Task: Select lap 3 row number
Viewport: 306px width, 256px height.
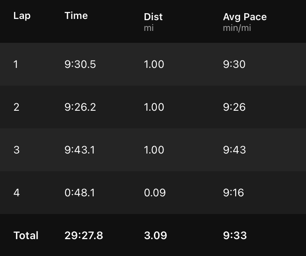Action: click(16, 150)
